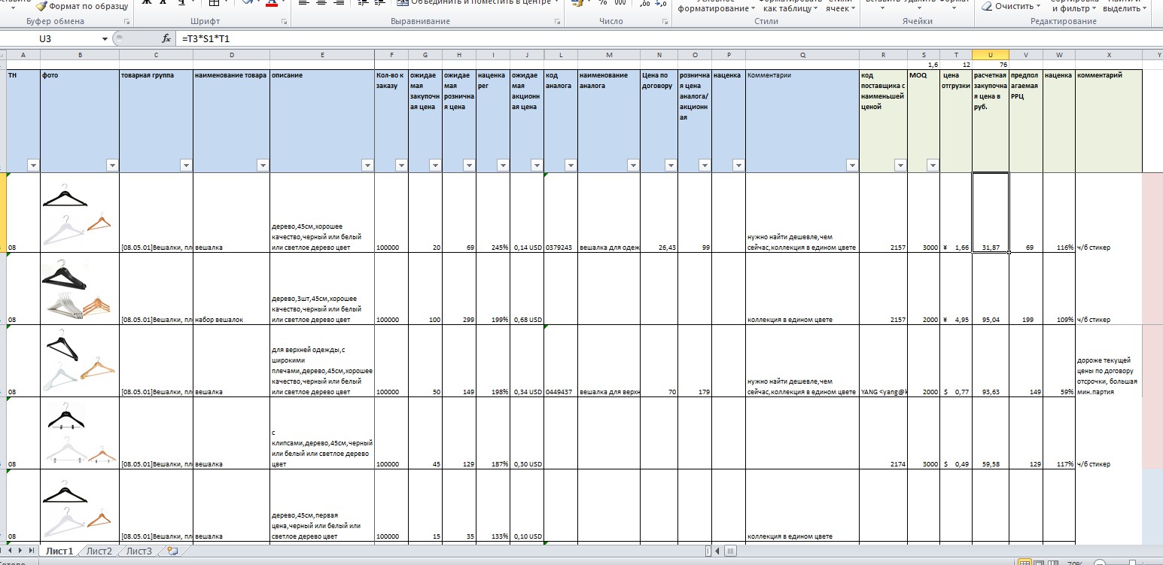Viewport: 1163px width, 565px height.
Task: Click the Comma Style 000 icon
Action: [620, 3]
